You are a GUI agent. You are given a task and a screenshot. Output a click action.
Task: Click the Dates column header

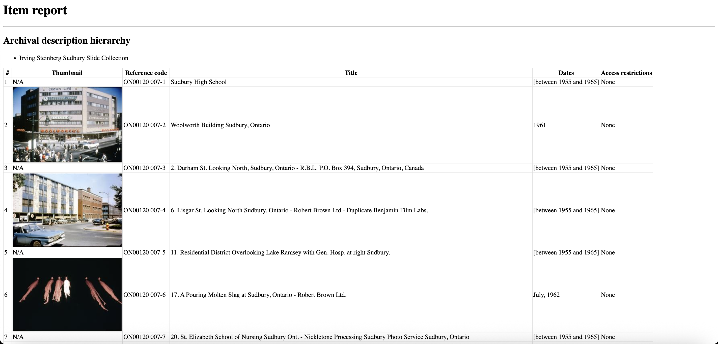coord(566,73)
